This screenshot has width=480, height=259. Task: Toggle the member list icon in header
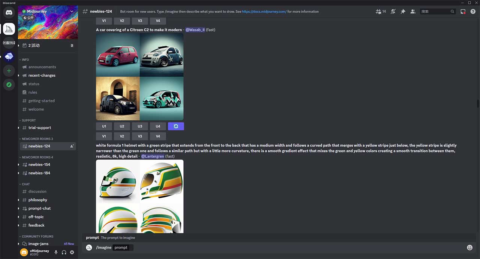(413, 12)
